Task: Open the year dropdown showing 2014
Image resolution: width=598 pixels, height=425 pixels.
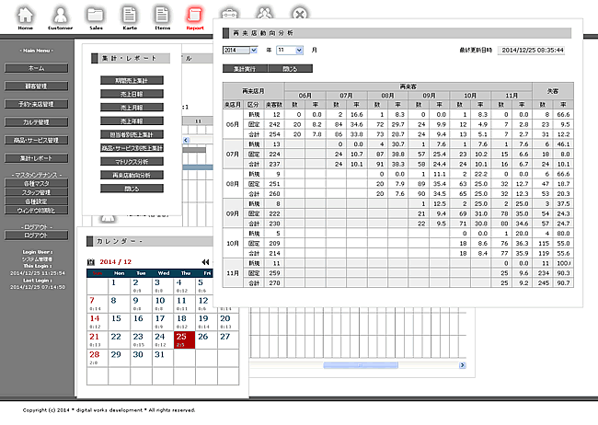Action: pyautogui.click(x=240, y=50)
